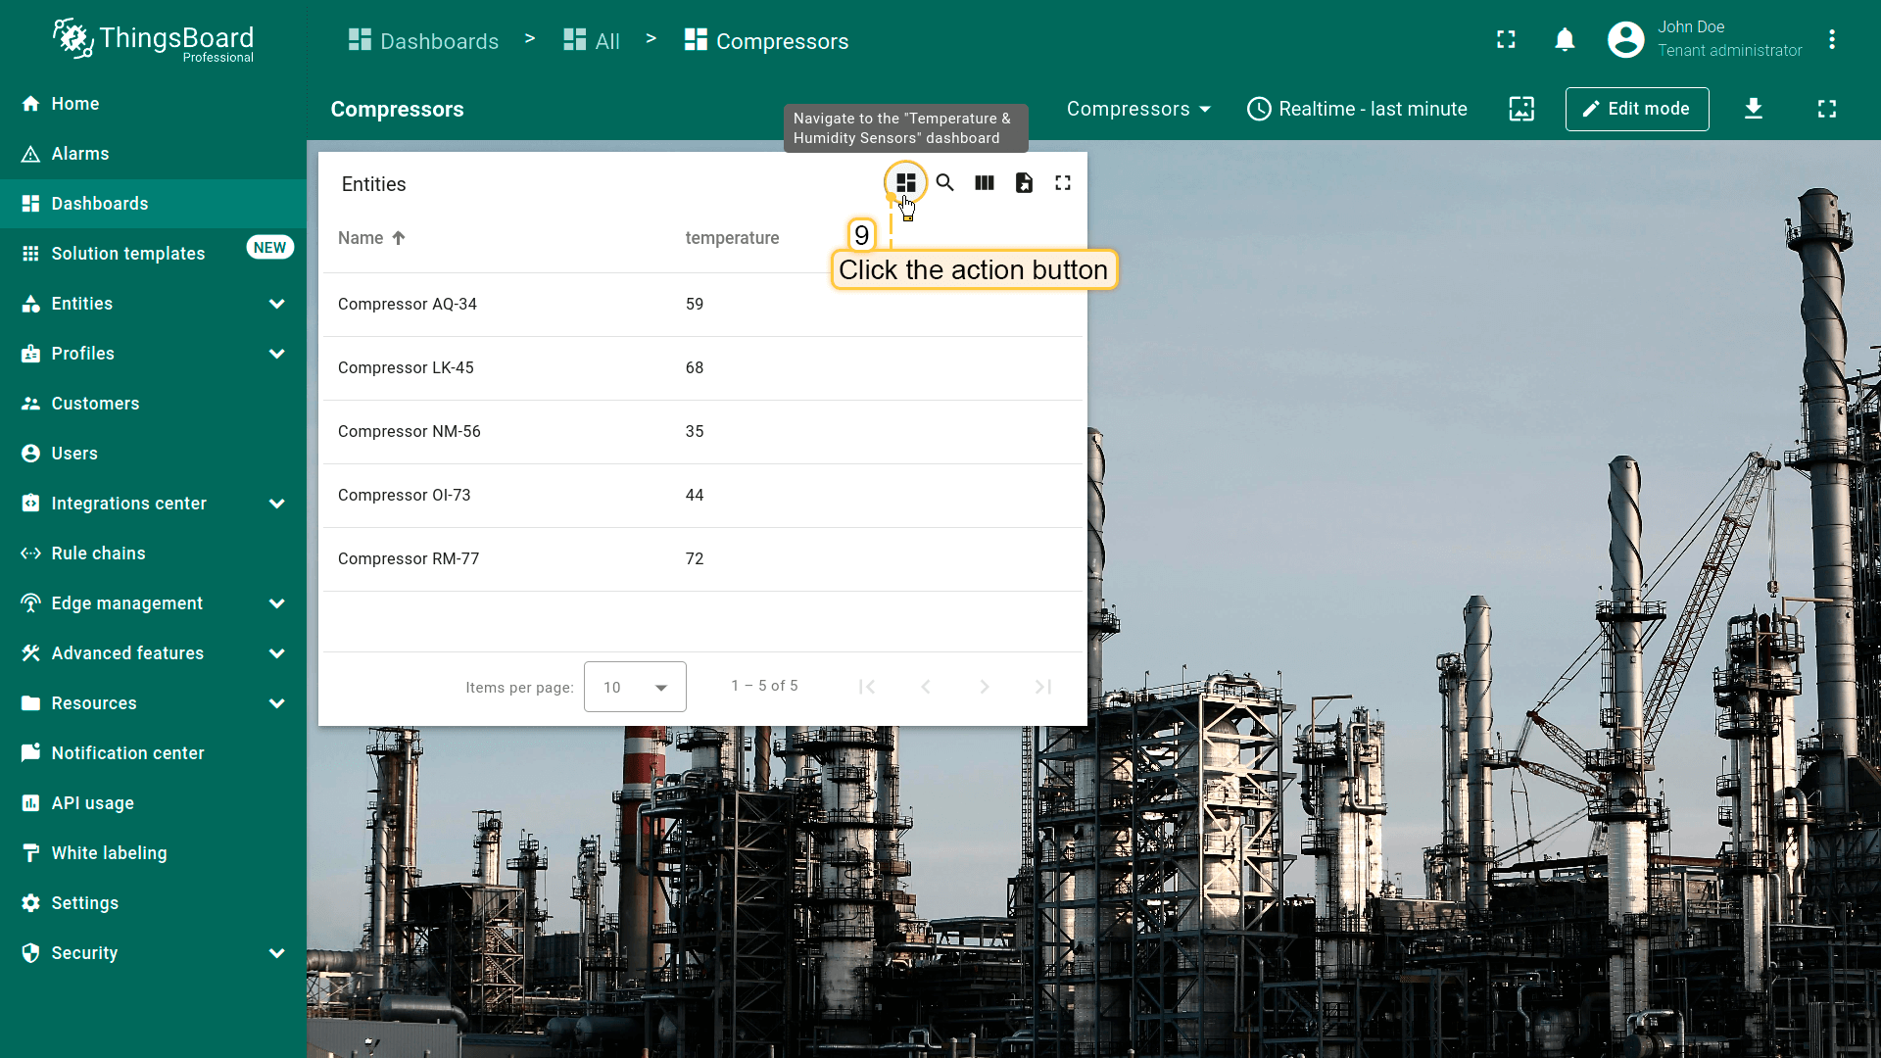Screen dimensions: 1881x1058
Task: Go to Rule chains page
Action: (x=98, y=553)
